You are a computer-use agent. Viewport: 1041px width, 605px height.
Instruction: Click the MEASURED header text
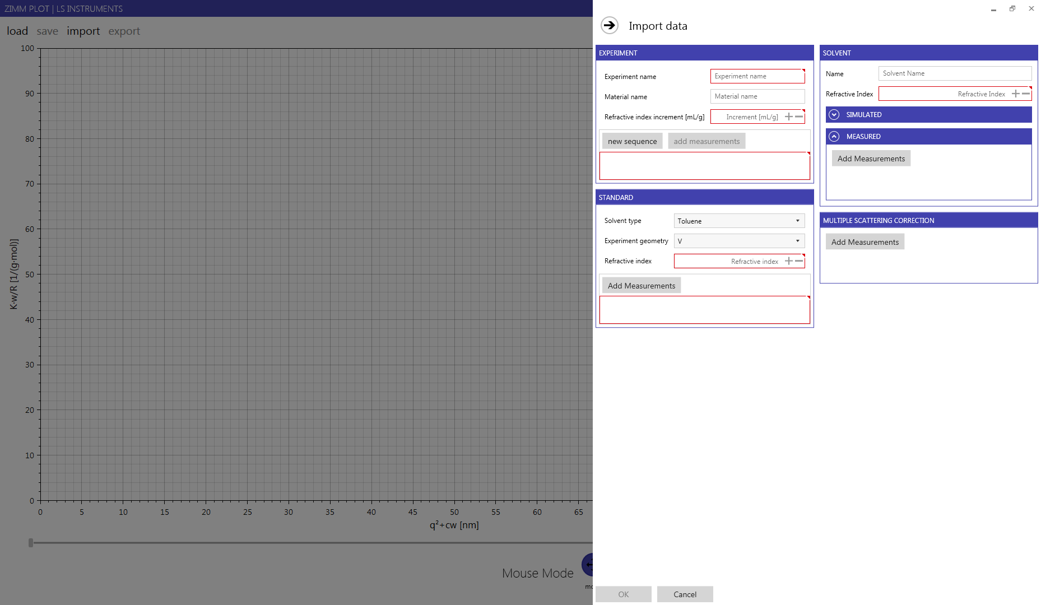[x=863, y=136]
